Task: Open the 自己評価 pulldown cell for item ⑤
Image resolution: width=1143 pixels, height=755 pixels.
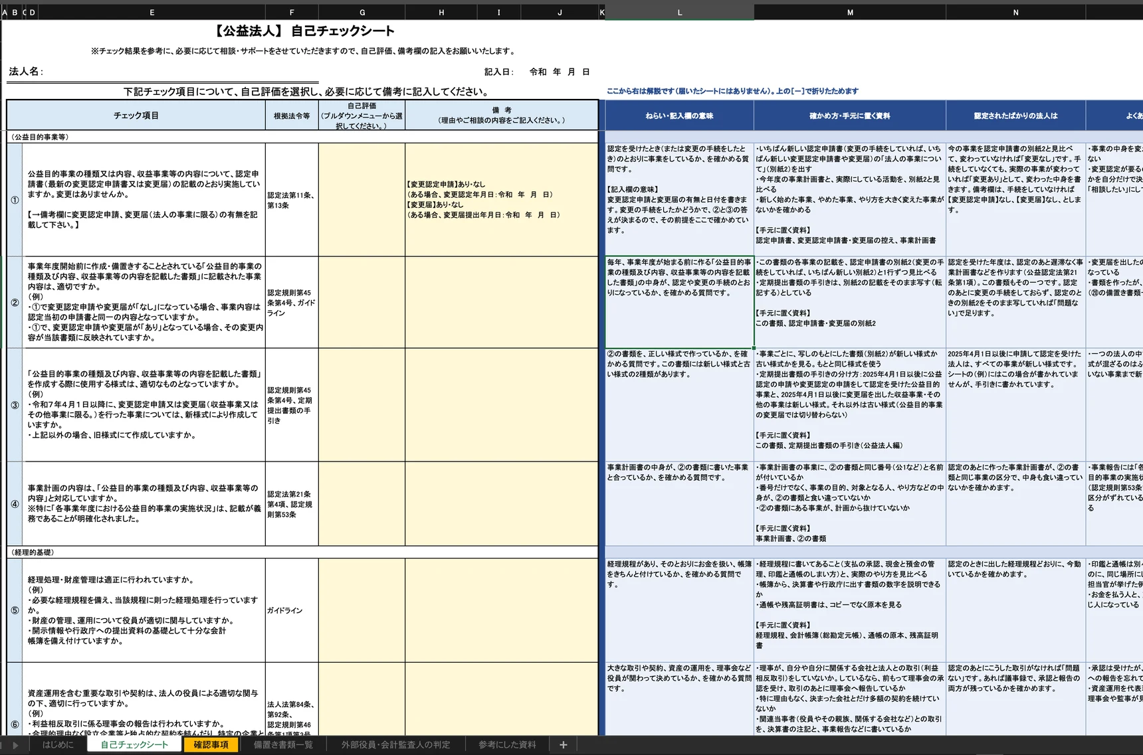Action: (x=362, y=610)
